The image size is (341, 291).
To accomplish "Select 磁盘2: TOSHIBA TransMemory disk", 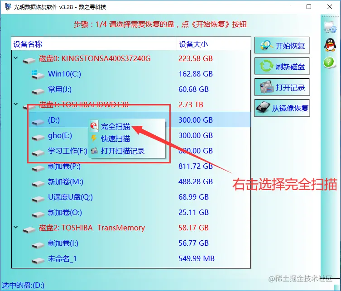I will click(92, 228).
